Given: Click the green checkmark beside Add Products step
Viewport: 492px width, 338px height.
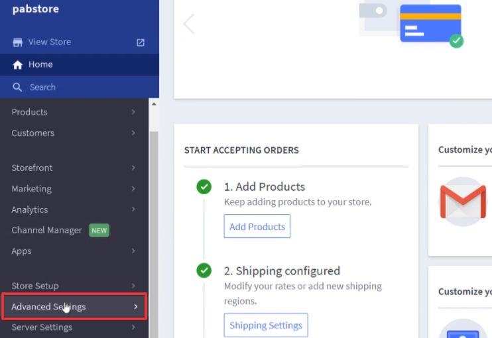Looking at the screenshot, I should coord(204,187).
